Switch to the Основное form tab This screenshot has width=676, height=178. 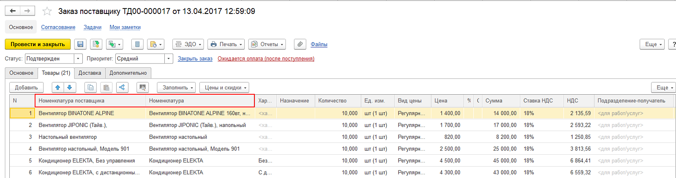click(x=21, y=73)
